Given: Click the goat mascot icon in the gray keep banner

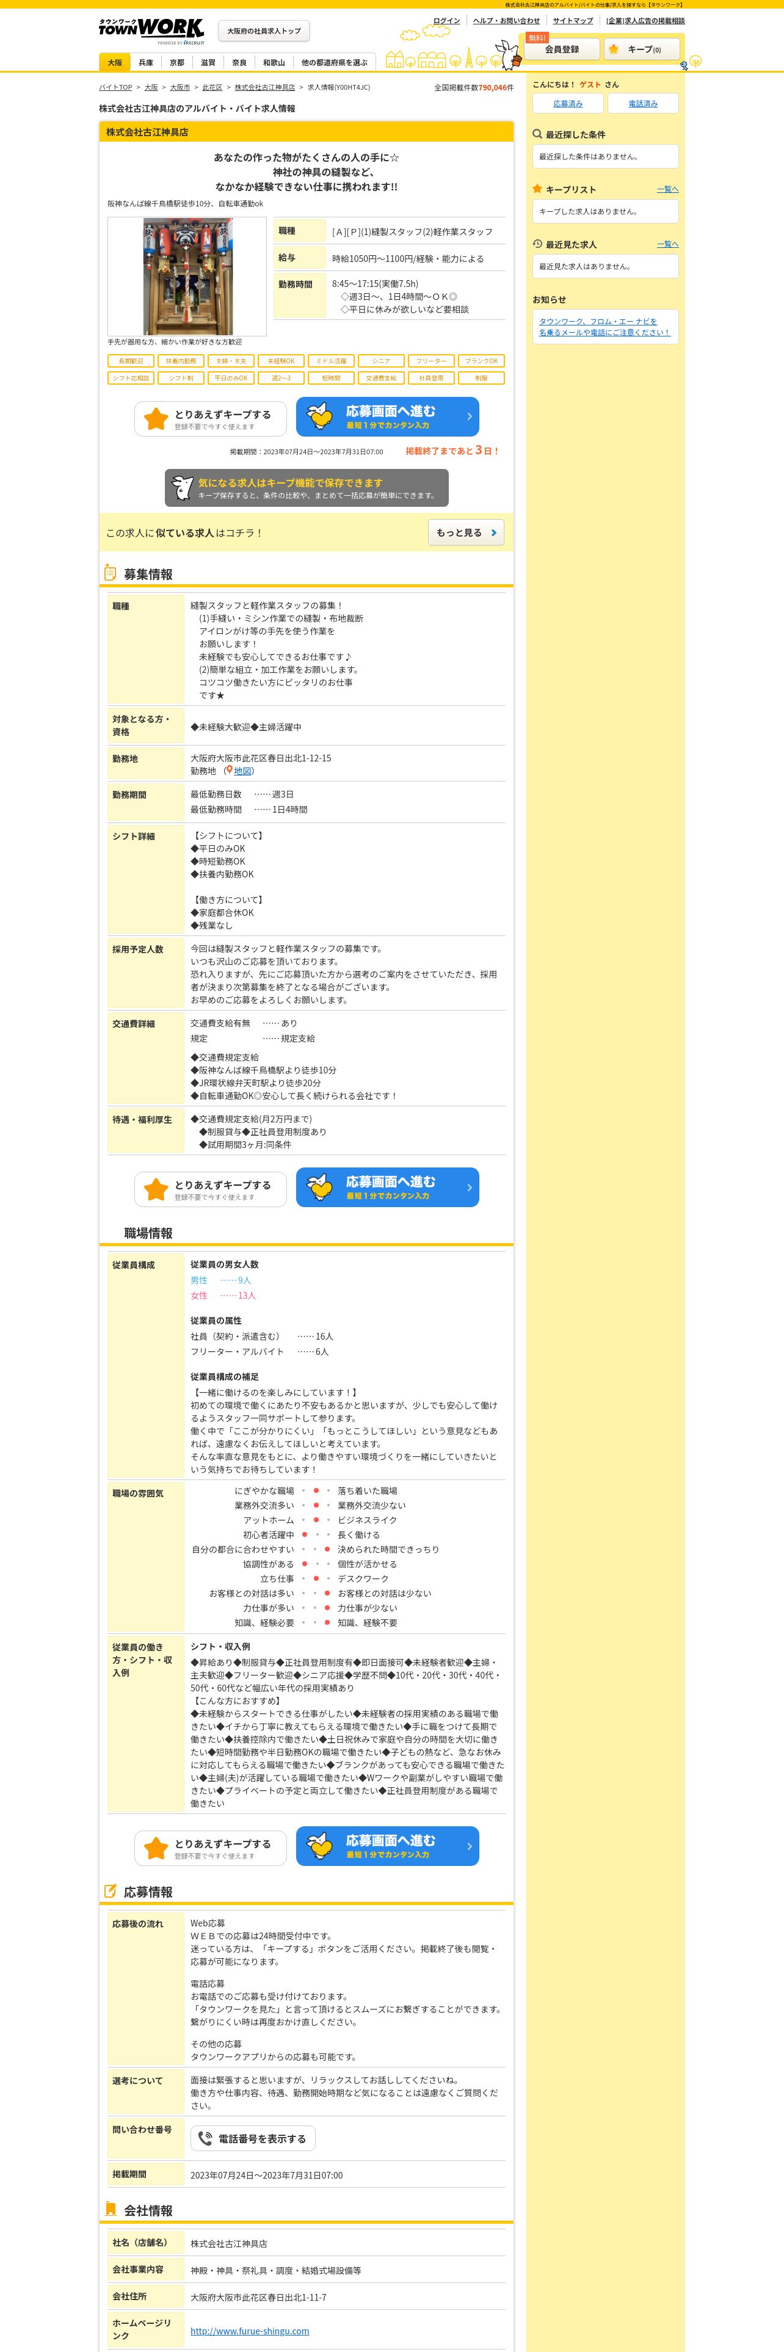Looking at the screenshot, I should point(183,488).
